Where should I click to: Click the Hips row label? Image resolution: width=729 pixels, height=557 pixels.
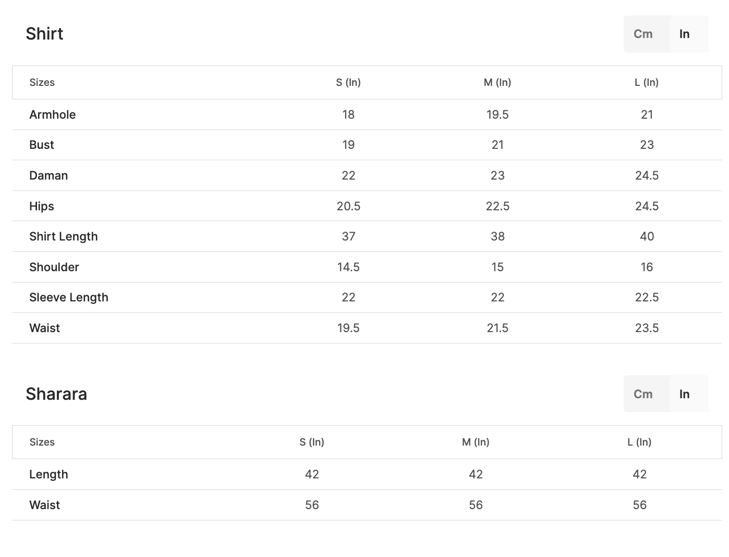click(x=42, y=206)
